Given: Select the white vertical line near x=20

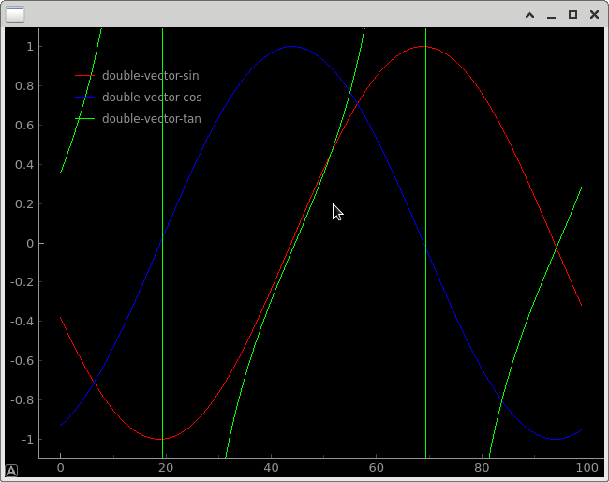Looking at the screenshot, I should (x=163, y=281).
